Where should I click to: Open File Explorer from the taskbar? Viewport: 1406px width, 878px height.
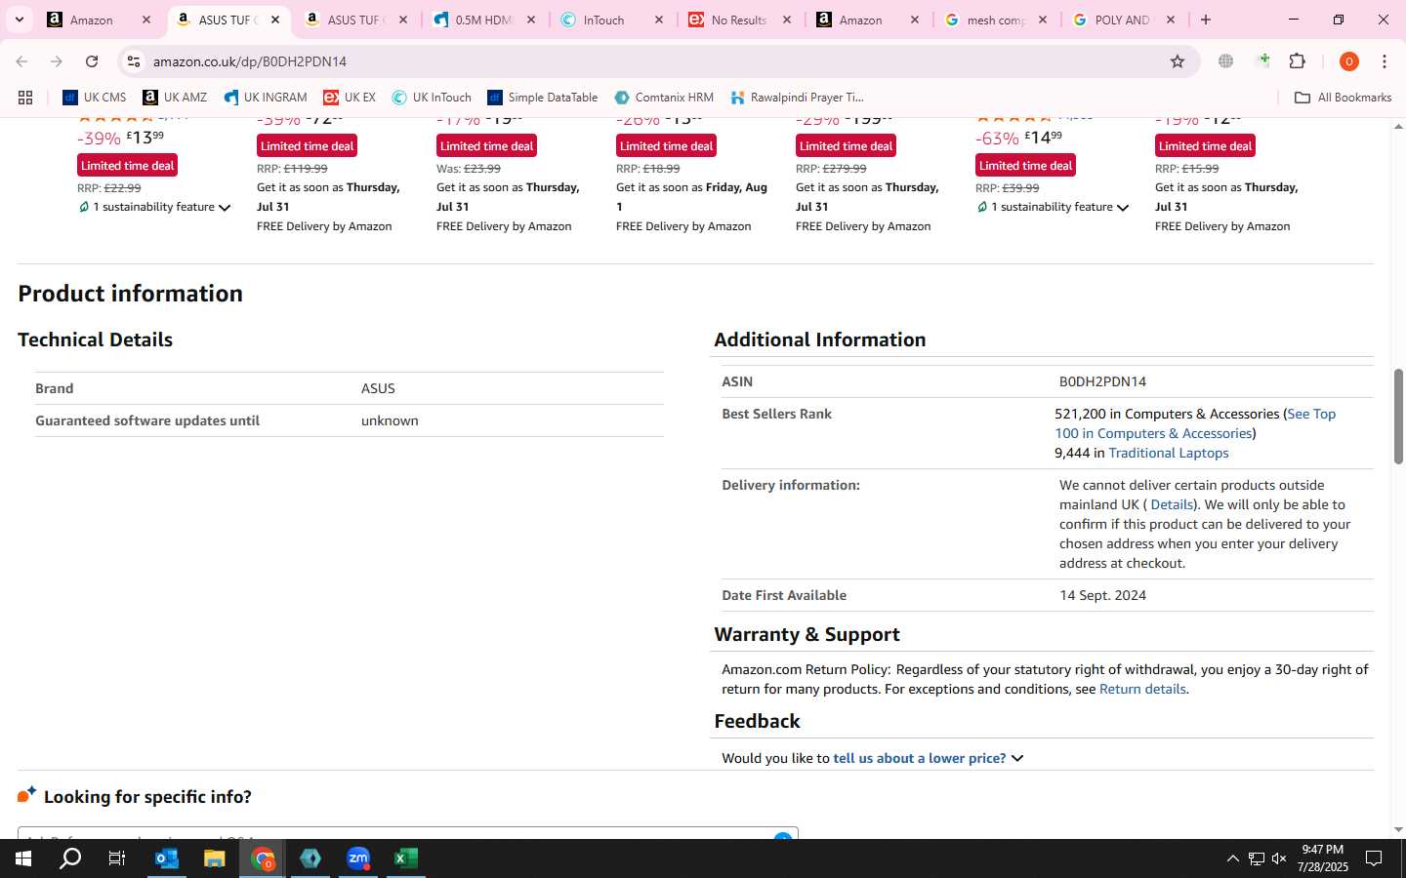point(215,858)
